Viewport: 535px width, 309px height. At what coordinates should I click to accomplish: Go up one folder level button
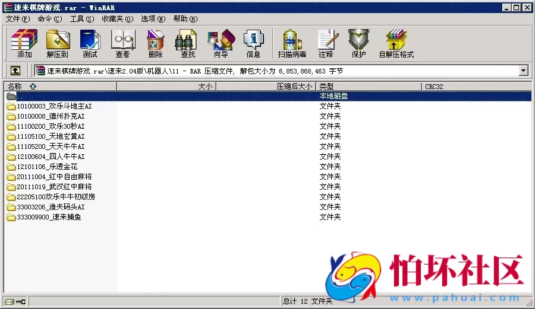point(15,71)
